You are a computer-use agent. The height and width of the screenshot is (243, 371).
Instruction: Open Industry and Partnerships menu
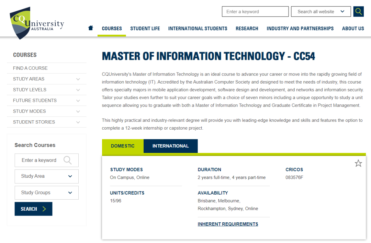[x=300, y=29]
